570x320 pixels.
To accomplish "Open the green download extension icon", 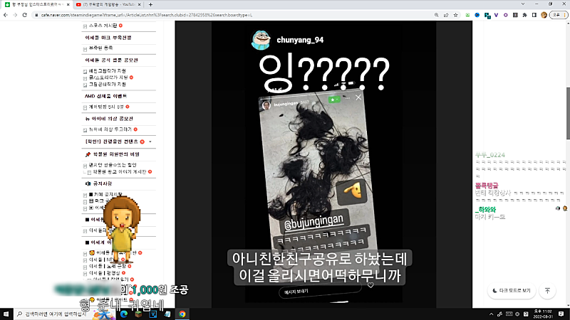I will (467, 15).
